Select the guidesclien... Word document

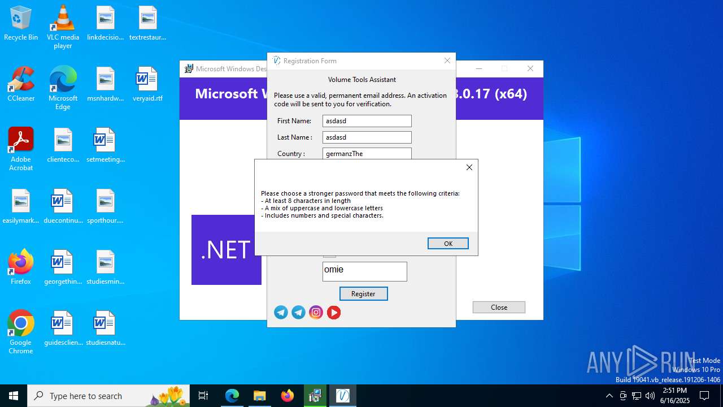[63, 328]
